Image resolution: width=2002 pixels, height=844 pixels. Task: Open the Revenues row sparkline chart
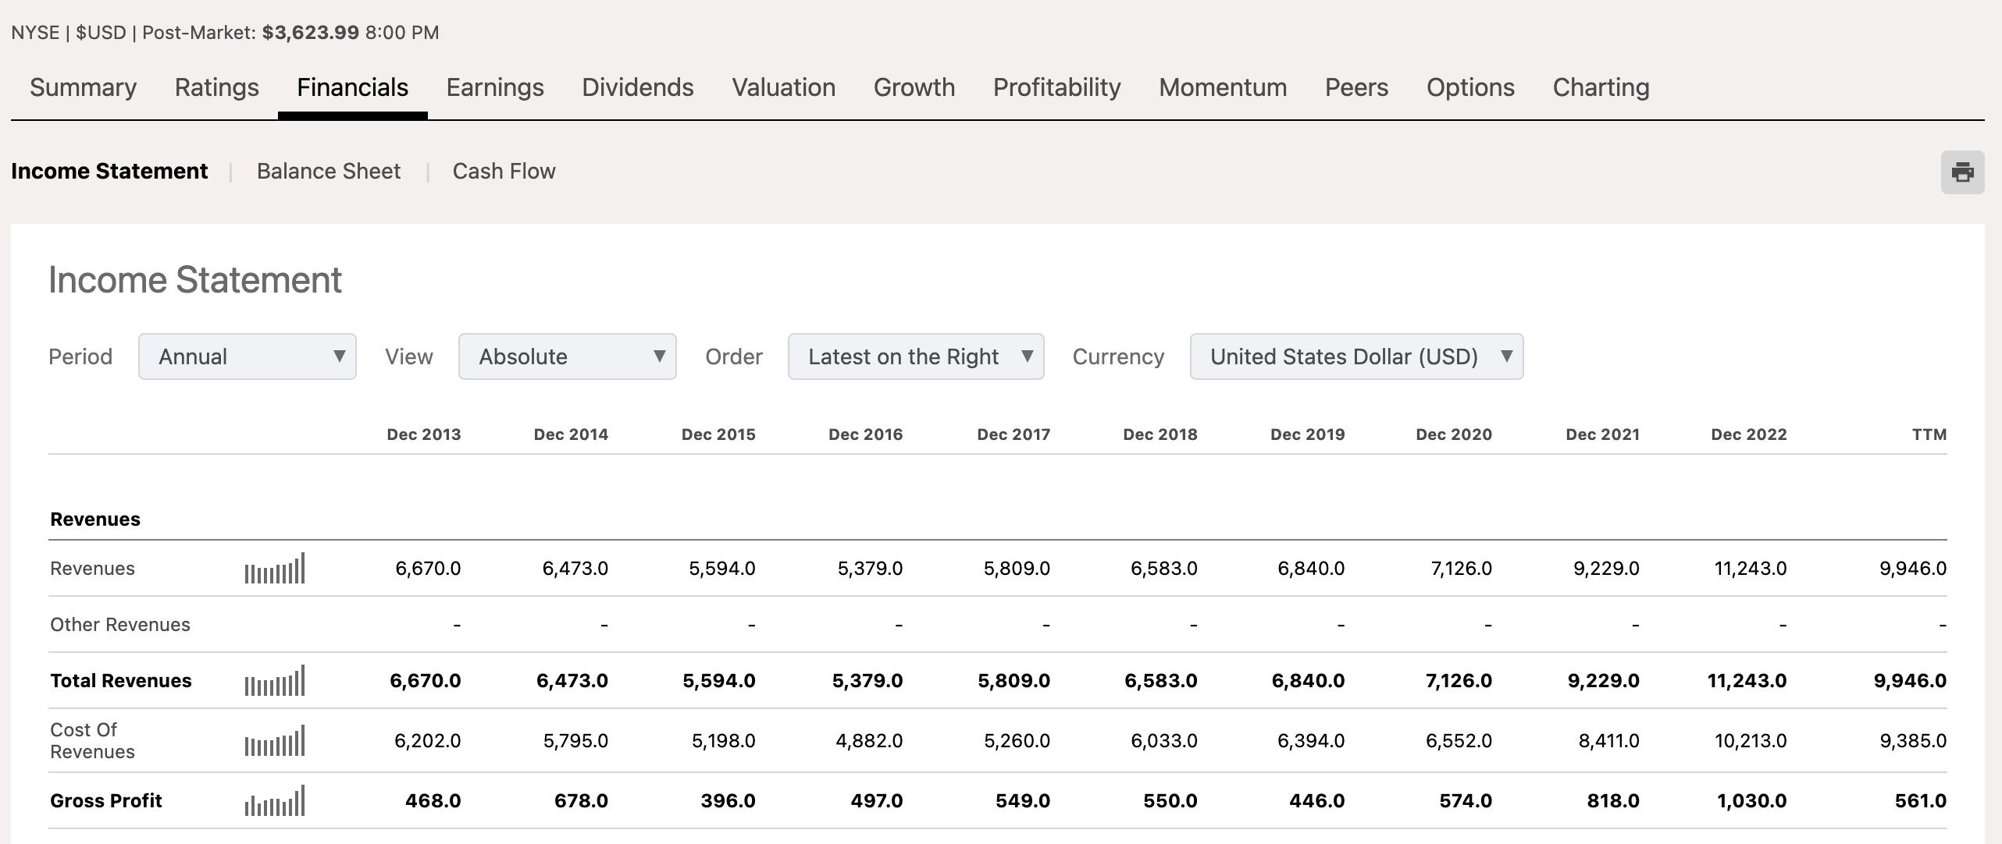click(x=274, y=569)
